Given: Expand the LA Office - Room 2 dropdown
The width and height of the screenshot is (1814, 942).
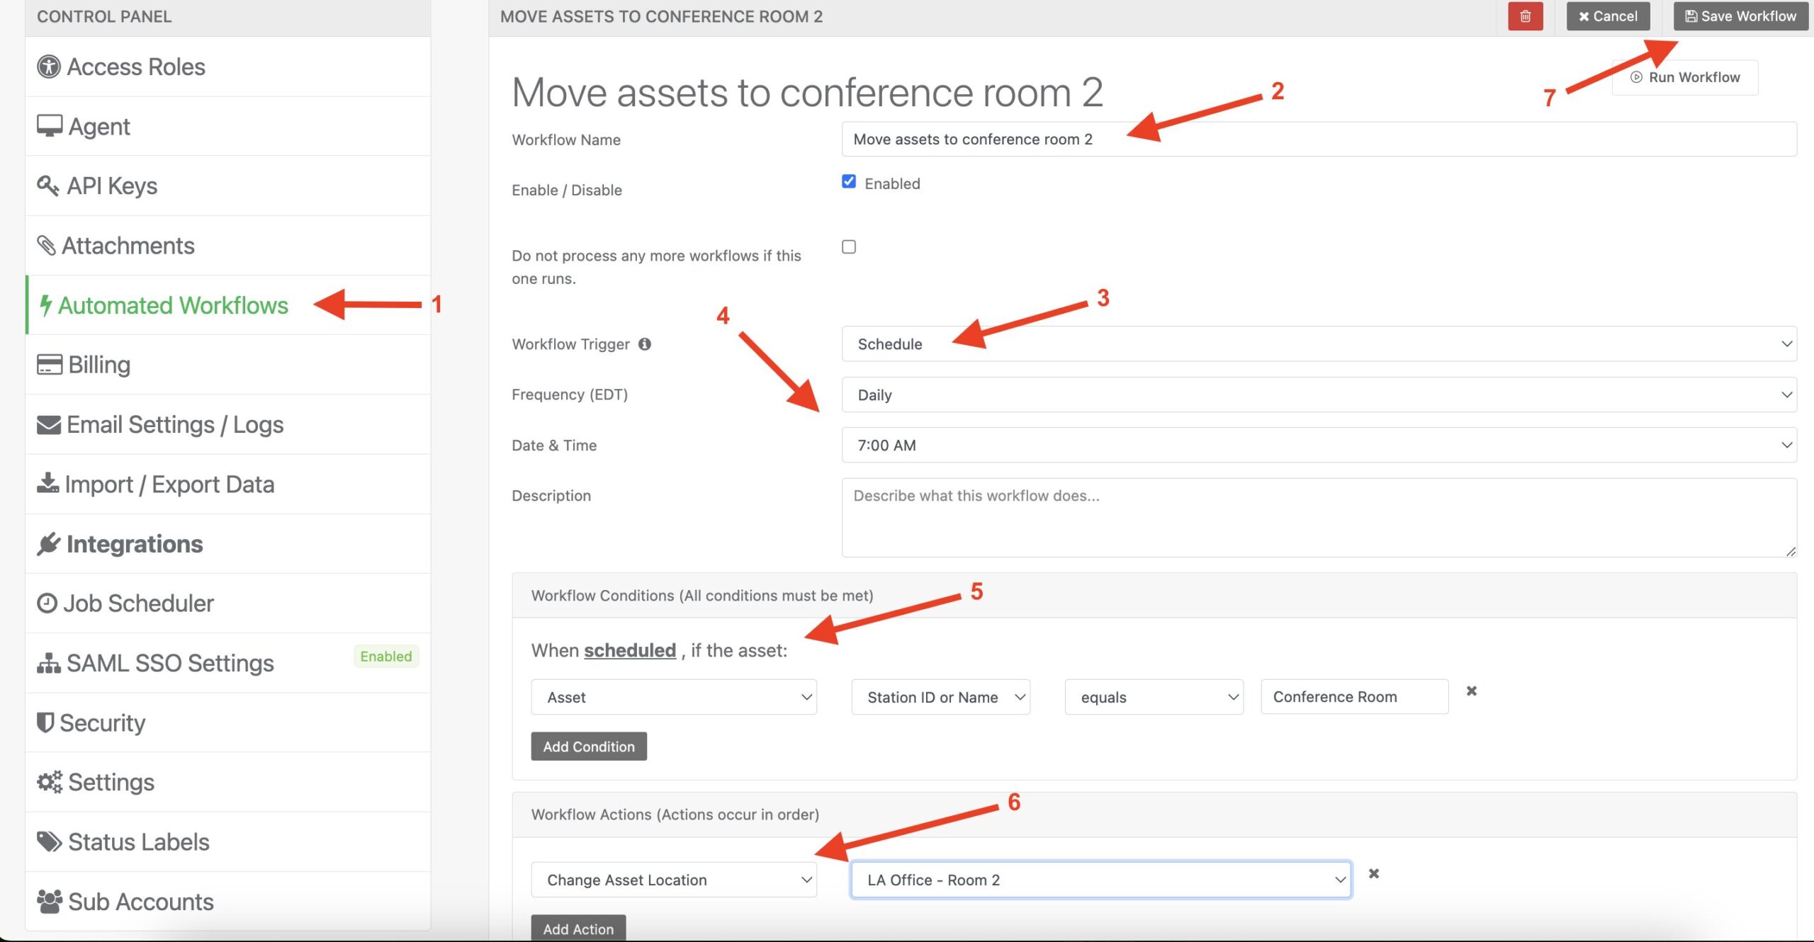Looking at the screenshot, I should click(1101, 880).
